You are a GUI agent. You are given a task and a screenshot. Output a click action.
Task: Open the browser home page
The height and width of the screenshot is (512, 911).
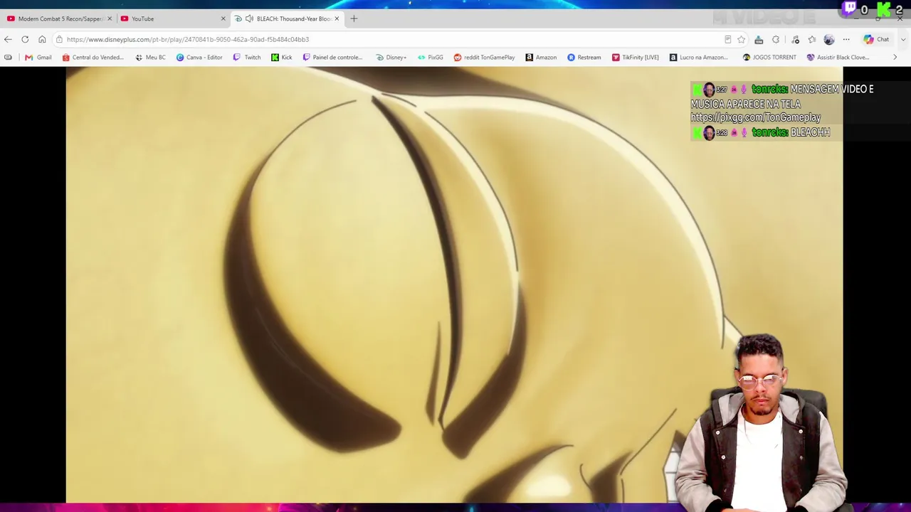coord(42,39)
